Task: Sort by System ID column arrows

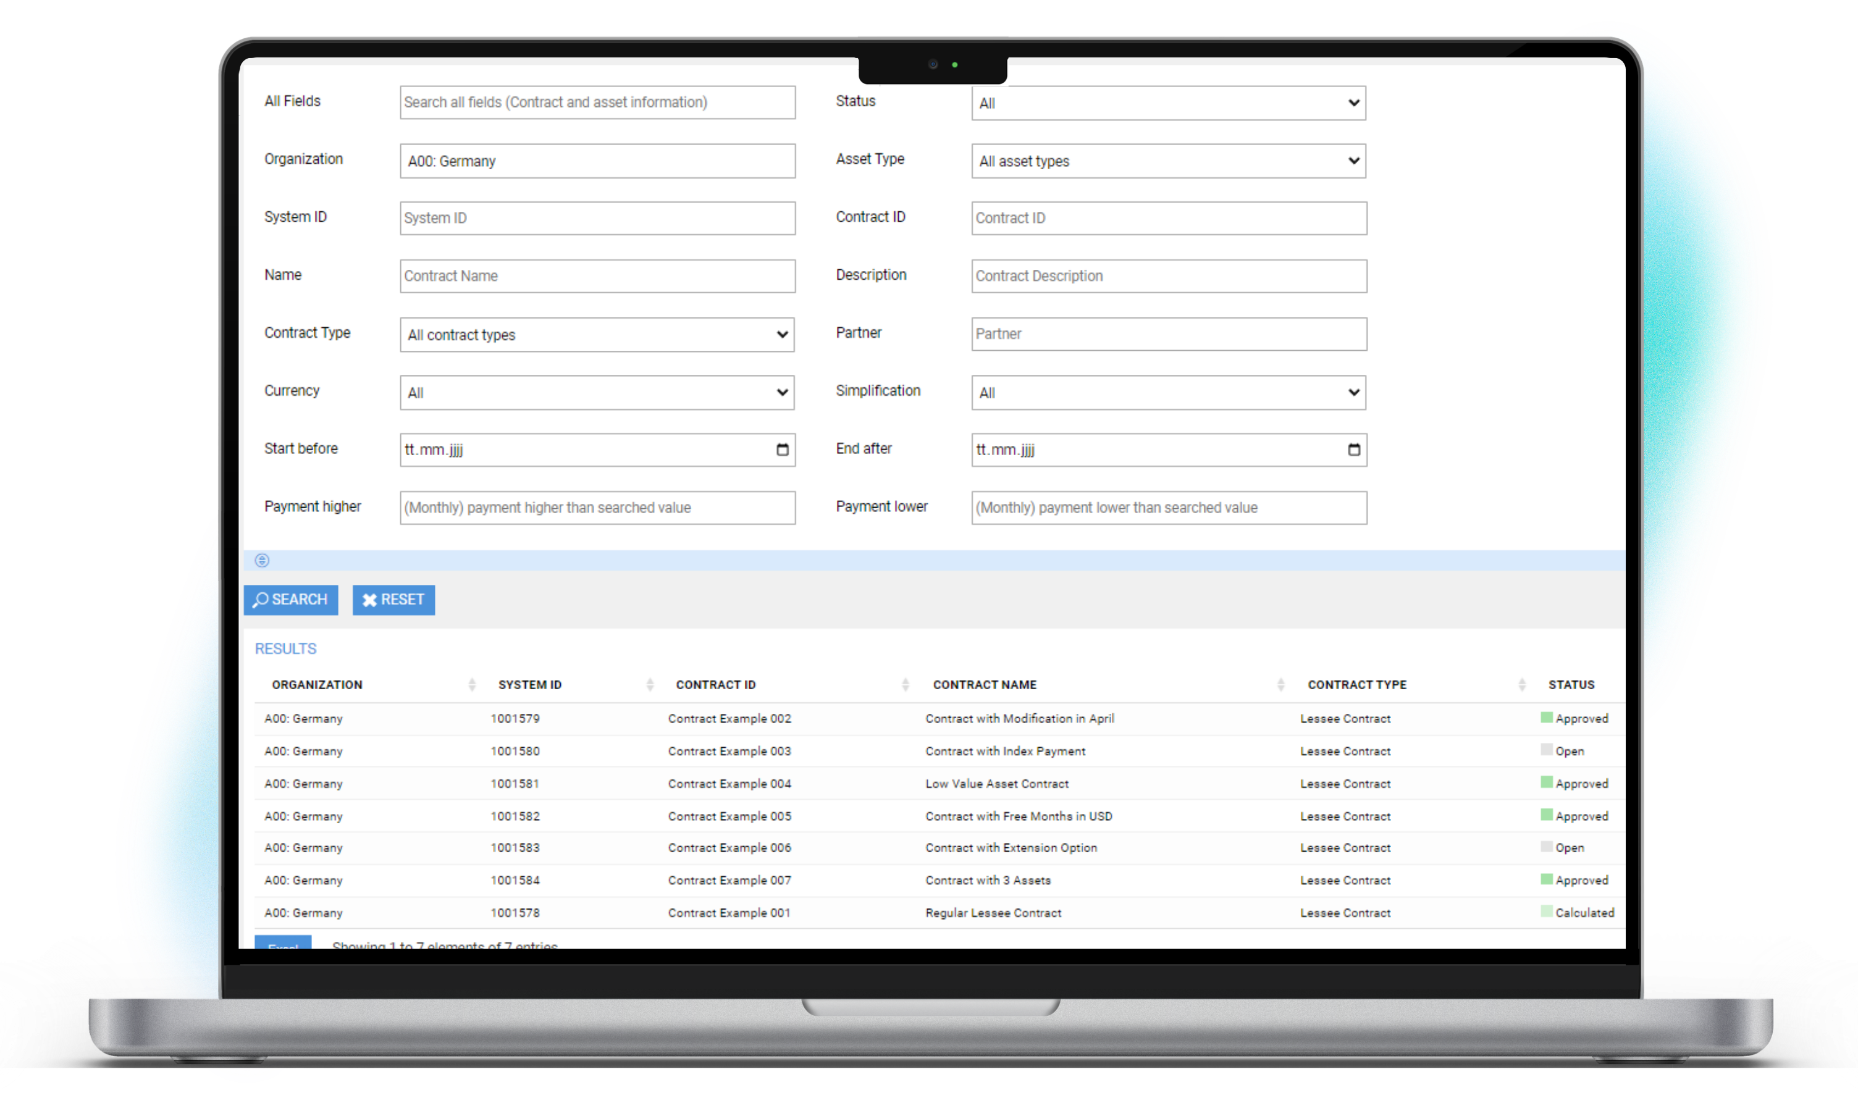Action: (650, 684)
